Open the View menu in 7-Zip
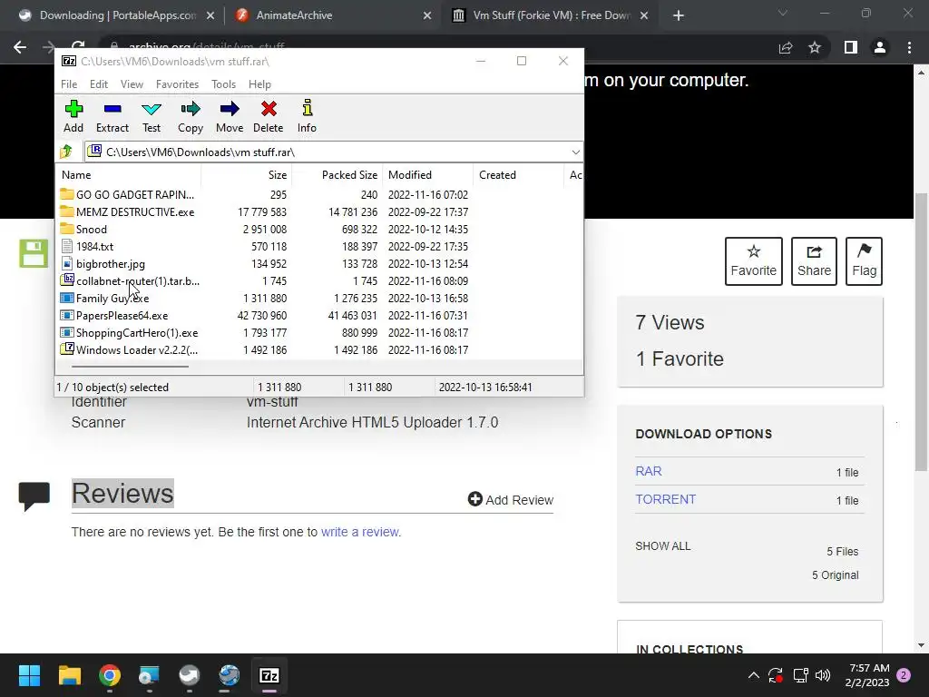 [x=132, y=84]
